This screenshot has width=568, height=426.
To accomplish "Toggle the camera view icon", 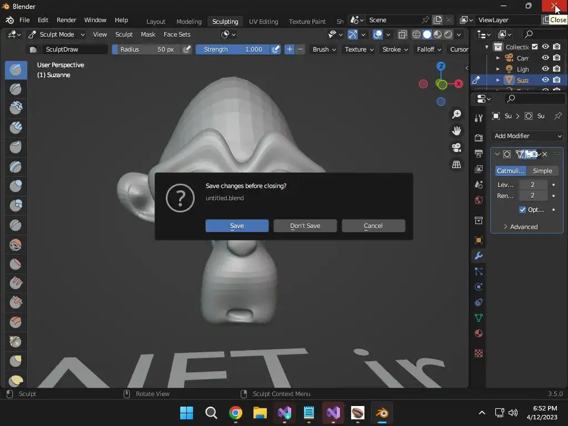I will pyautogui.click(x=457, y=148).
